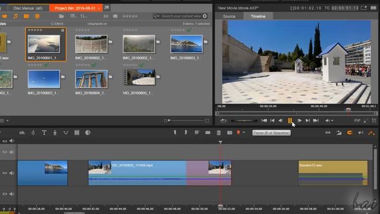Open the globe tool in the timeline toolbar
This screenshot has width=380, height=214.
tap(88, 133)
